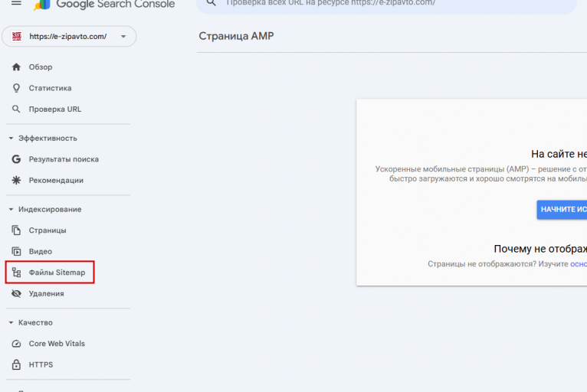Click the Индексирование heading text
The width and height of the screenshot is (587, 392).
[50, 209]
